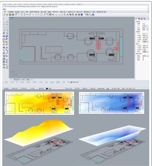Toggle the wallpaper show checkbox in properties

coord(143,58)
